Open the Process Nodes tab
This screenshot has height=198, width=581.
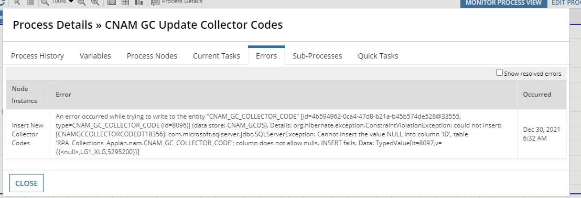point(152,56)
